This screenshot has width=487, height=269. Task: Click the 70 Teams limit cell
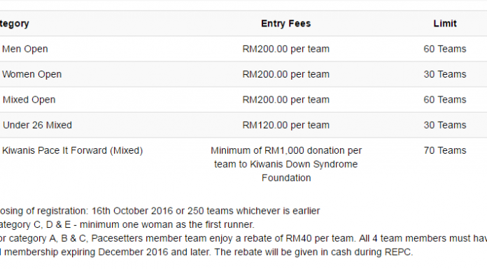(x=445, y=151)
